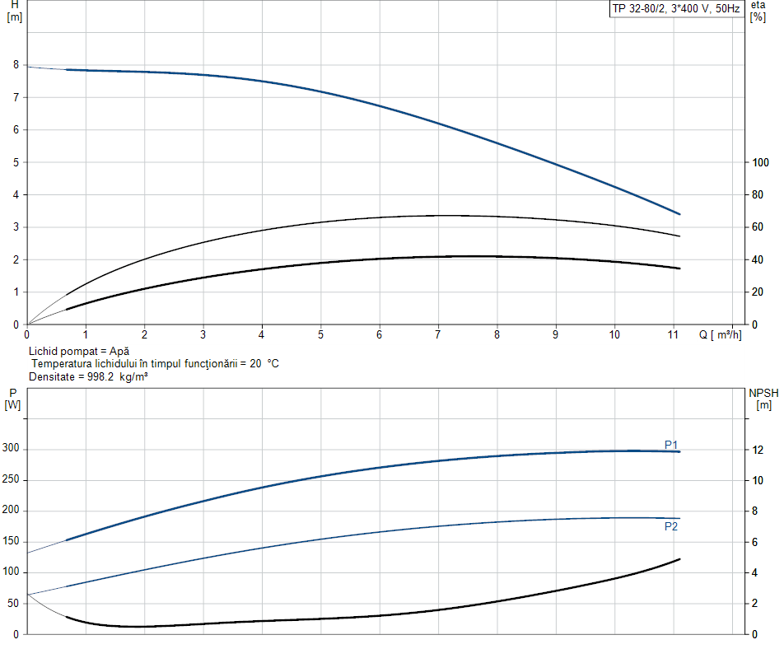Click the P [W] axis title

tap(12, 399)
